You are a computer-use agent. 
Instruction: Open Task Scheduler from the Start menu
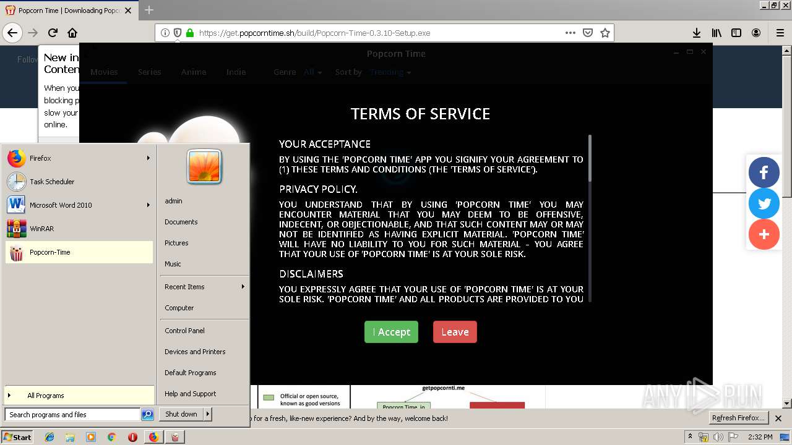pyautogui.click(x=79, y=182)
